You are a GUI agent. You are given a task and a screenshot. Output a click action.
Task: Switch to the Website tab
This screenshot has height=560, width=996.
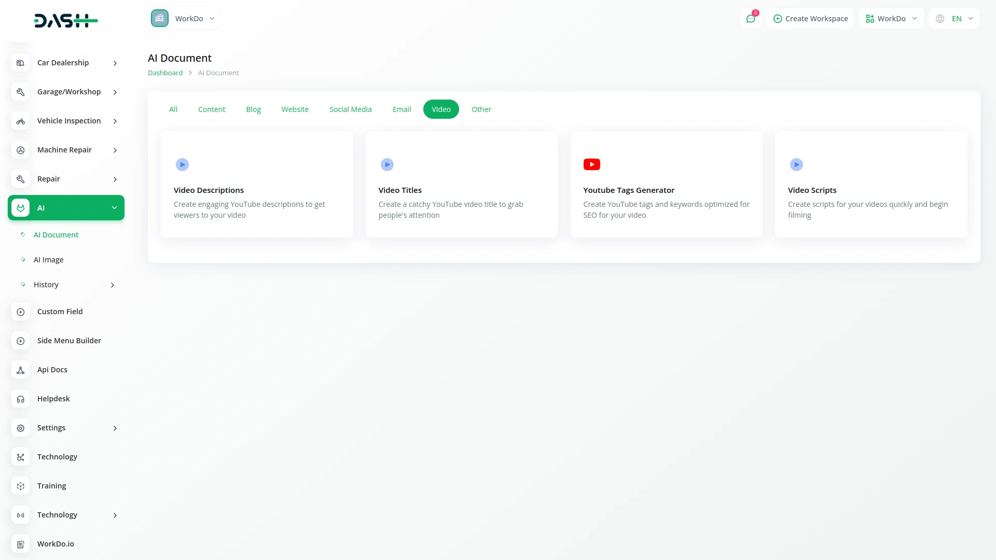pyautogui.click(x=295, y=109)
